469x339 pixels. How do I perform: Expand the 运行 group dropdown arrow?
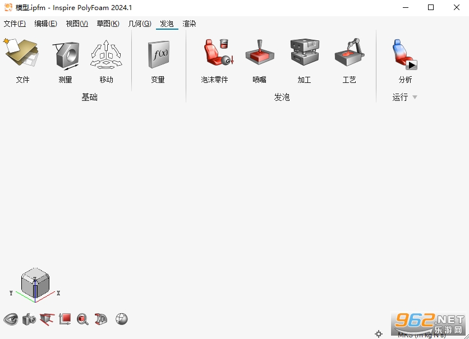pyautogui.click(x=415, y=97)
